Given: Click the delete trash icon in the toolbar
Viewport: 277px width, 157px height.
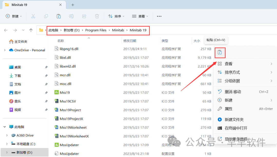Looking at the screenshot, I should (97, 16).
